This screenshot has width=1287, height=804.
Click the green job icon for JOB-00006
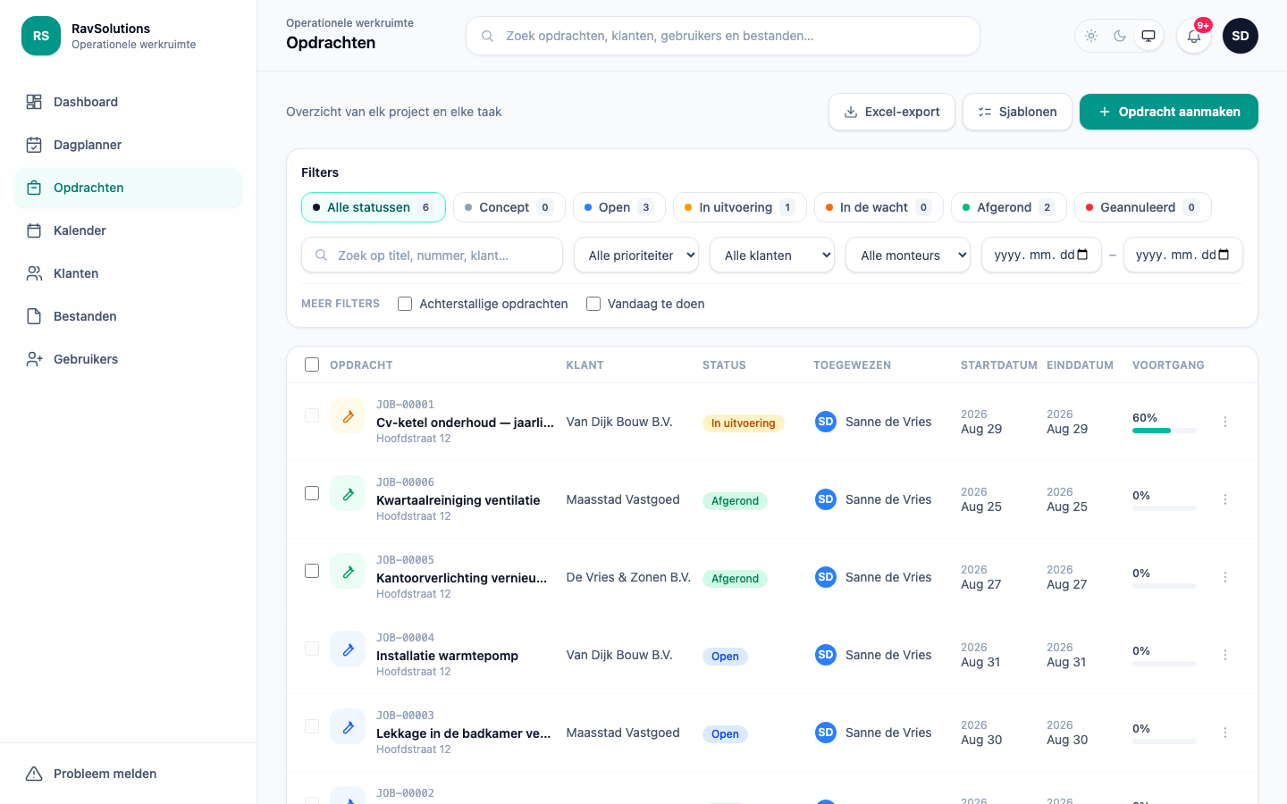coord(348,493)
